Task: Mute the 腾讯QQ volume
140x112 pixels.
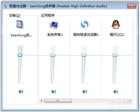Action: tap(116, 91)
